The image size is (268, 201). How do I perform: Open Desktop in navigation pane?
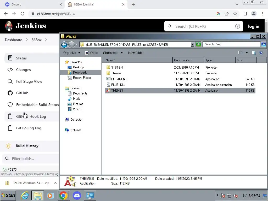76,67
